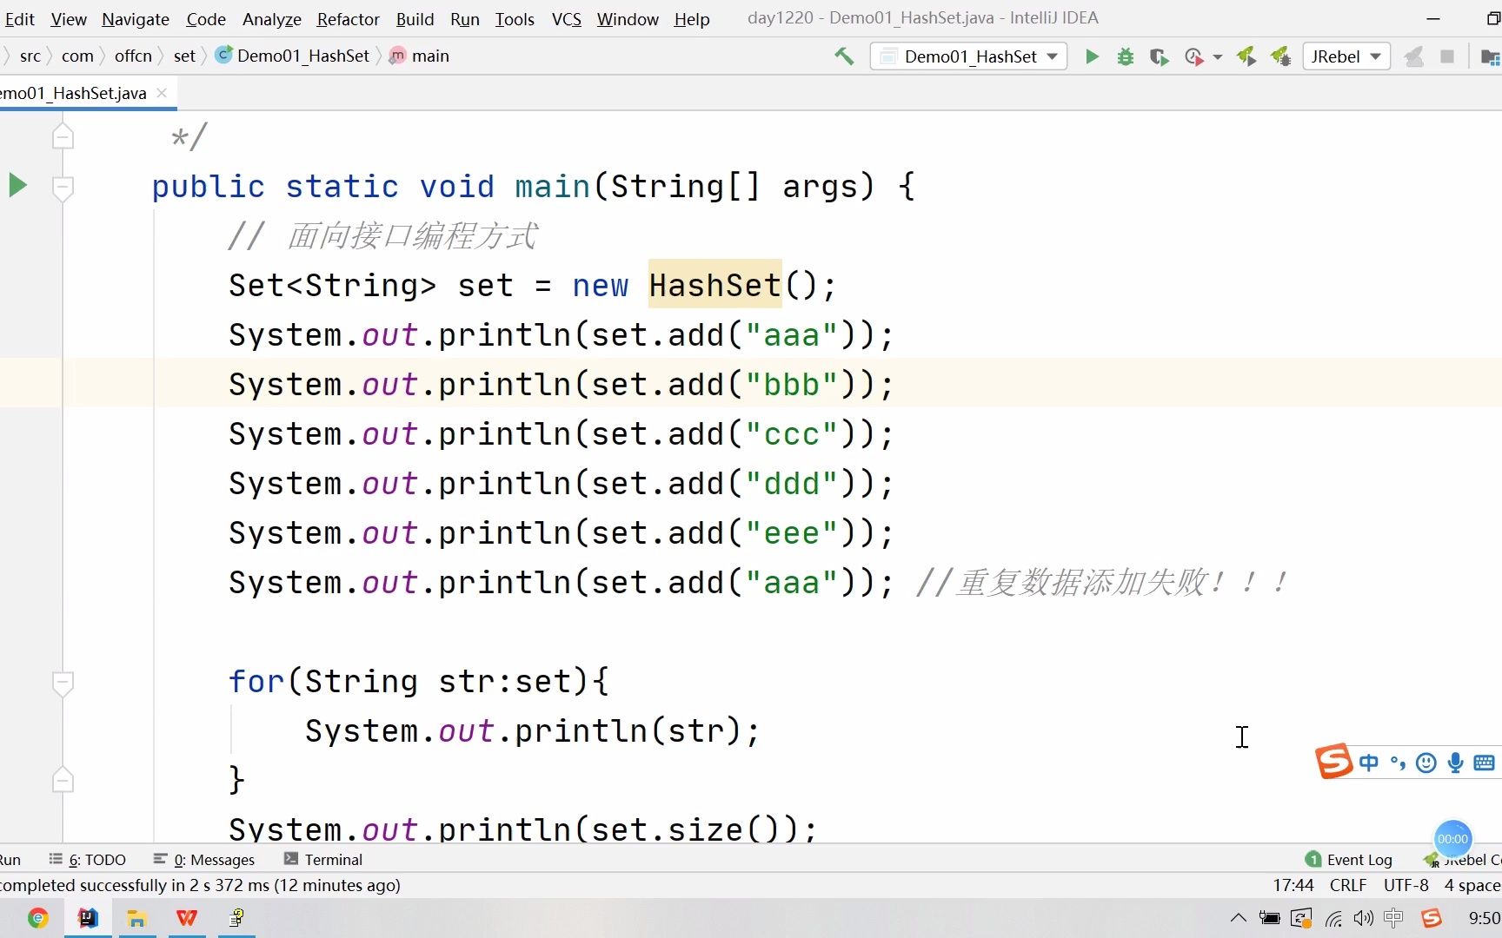Open File Explorer from the taskbar
This screenshot has height=938, width=1502.
[x=136, y=918]
